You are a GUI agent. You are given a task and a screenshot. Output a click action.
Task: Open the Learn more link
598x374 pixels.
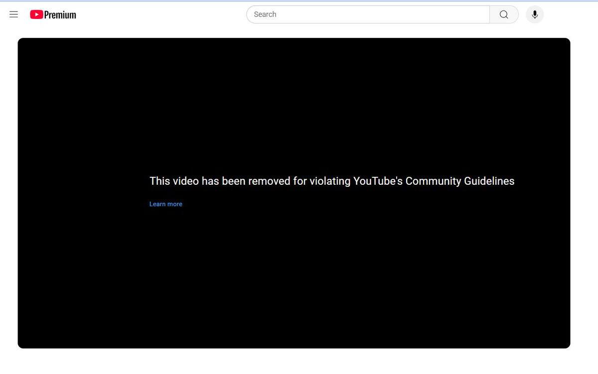click(x=166, y=204)
